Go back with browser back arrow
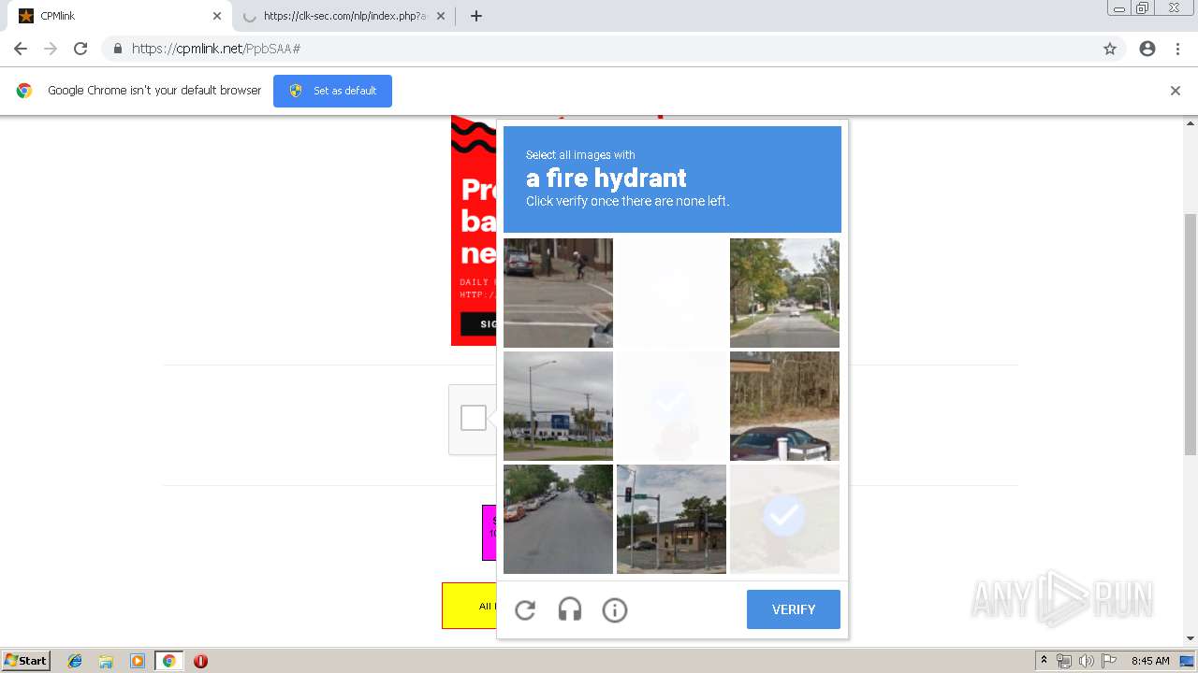 (x=21, y=49)
